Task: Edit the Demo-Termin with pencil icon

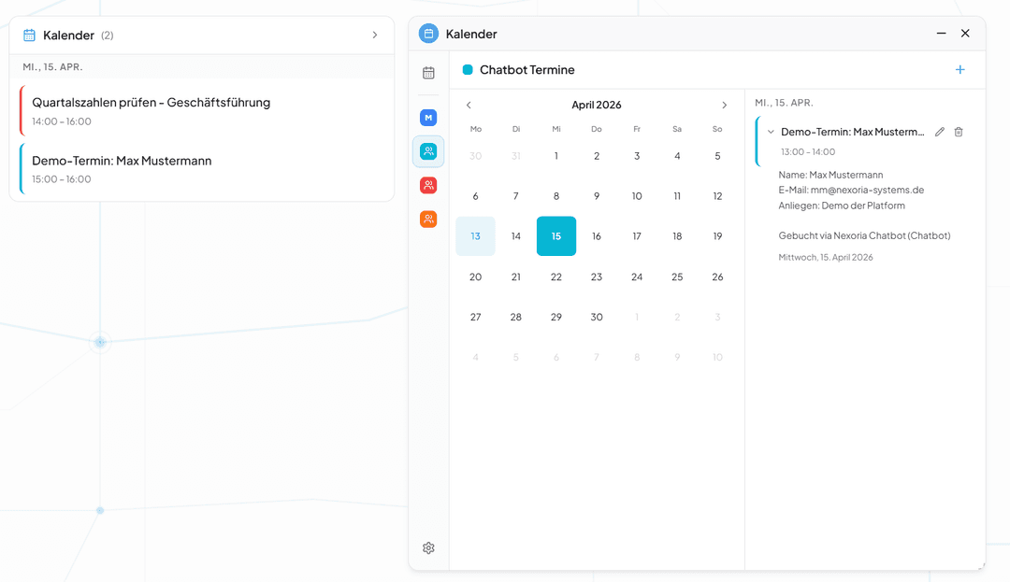Action: click(x=940, y=132)
